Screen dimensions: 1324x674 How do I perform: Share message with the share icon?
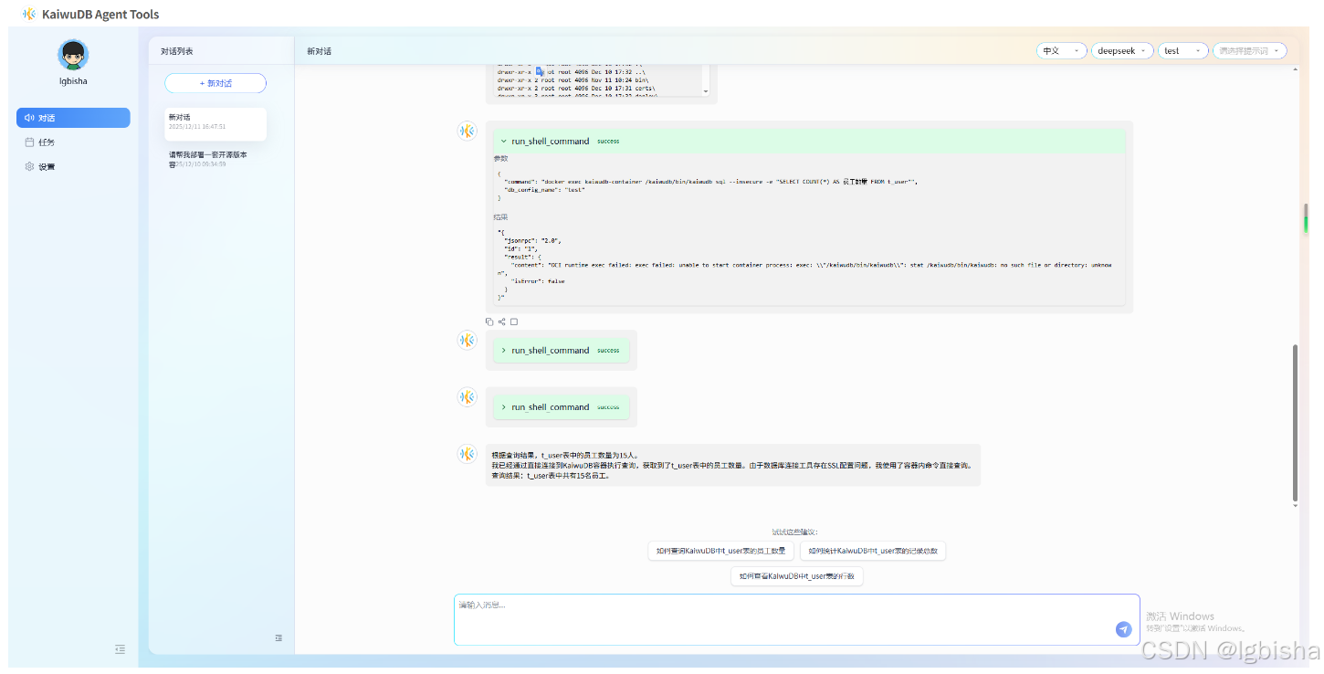tap(502, 321)
